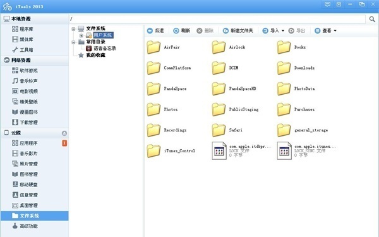Select 我的收藏 in the tree

pyautogui.click(x=96, y=55)
